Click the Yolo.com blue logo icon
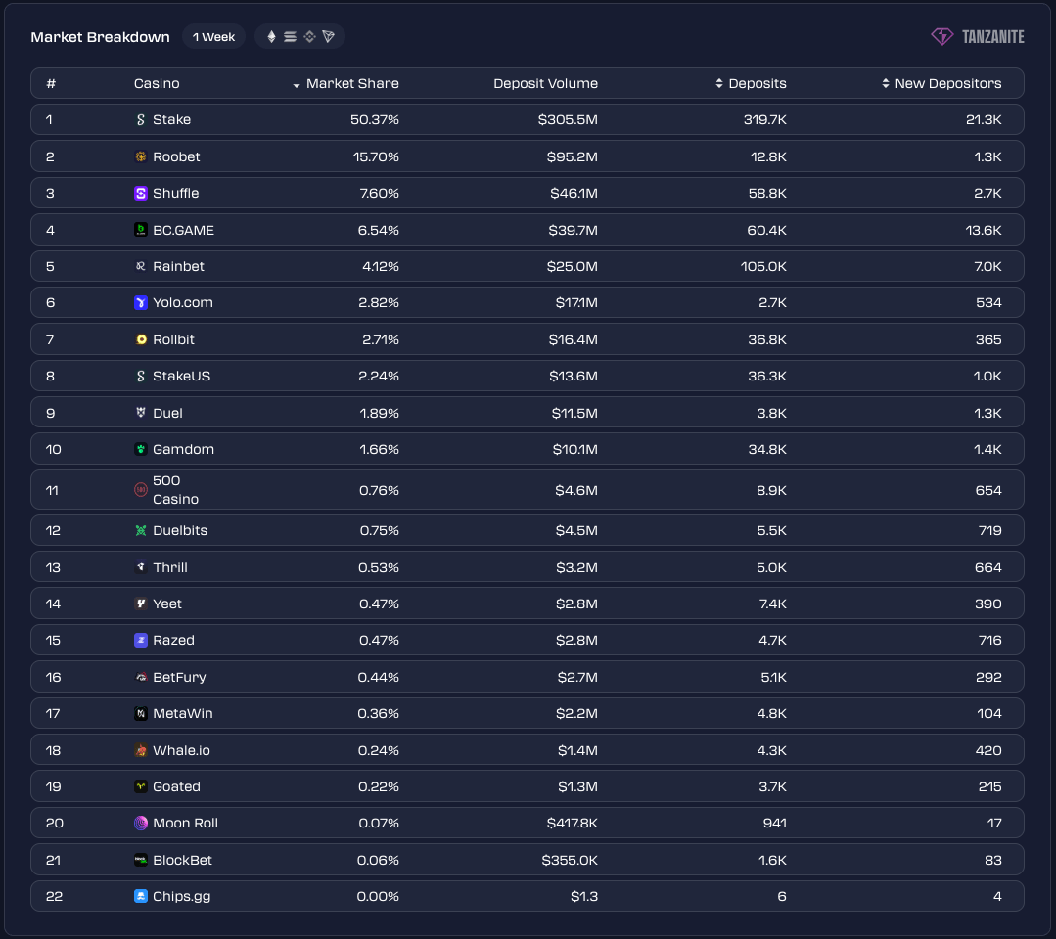The width and height of the screenshot is (1056, 939). pyautogui.click(x=141, y=303)
